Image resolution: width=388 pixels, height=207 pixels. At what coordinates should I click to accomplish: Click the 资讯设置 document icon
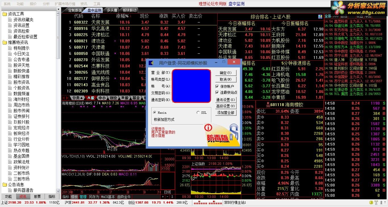pyautogui.click(x=10, y=25)
